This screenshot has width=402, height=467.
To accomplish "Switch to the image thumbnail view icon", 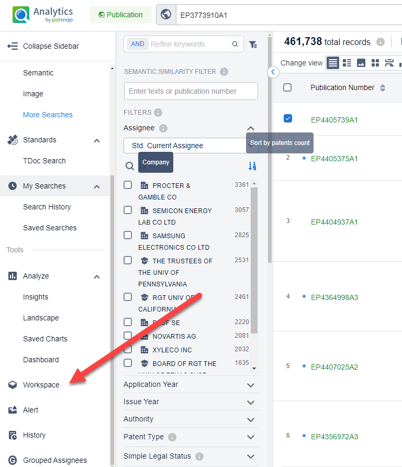I will (361, 63).
